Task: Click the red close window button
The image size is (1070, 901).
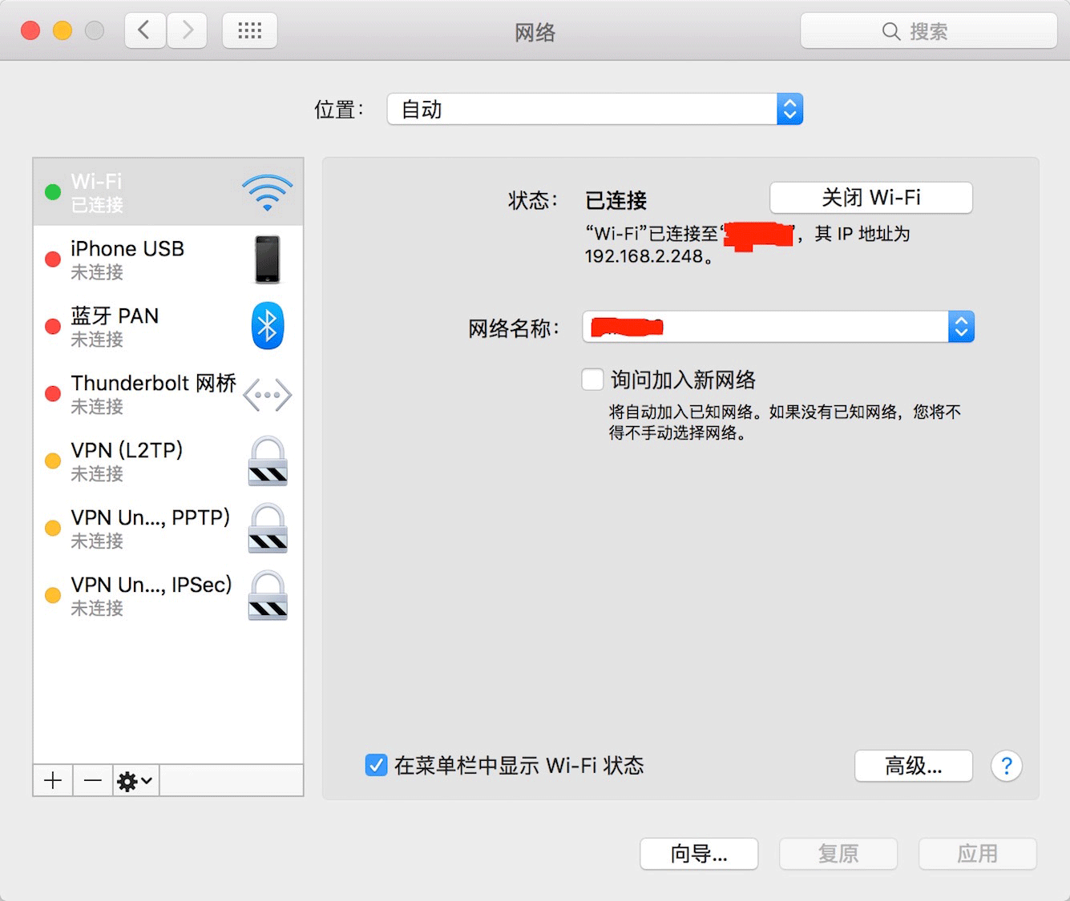Action: click(x=30, y=30)
